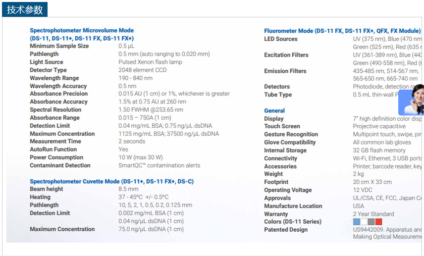Image resolution: width=424 pixels, height=256 pixels.
Task: Click the Minimum Sample Size label
Action: [x=59, y=46]
